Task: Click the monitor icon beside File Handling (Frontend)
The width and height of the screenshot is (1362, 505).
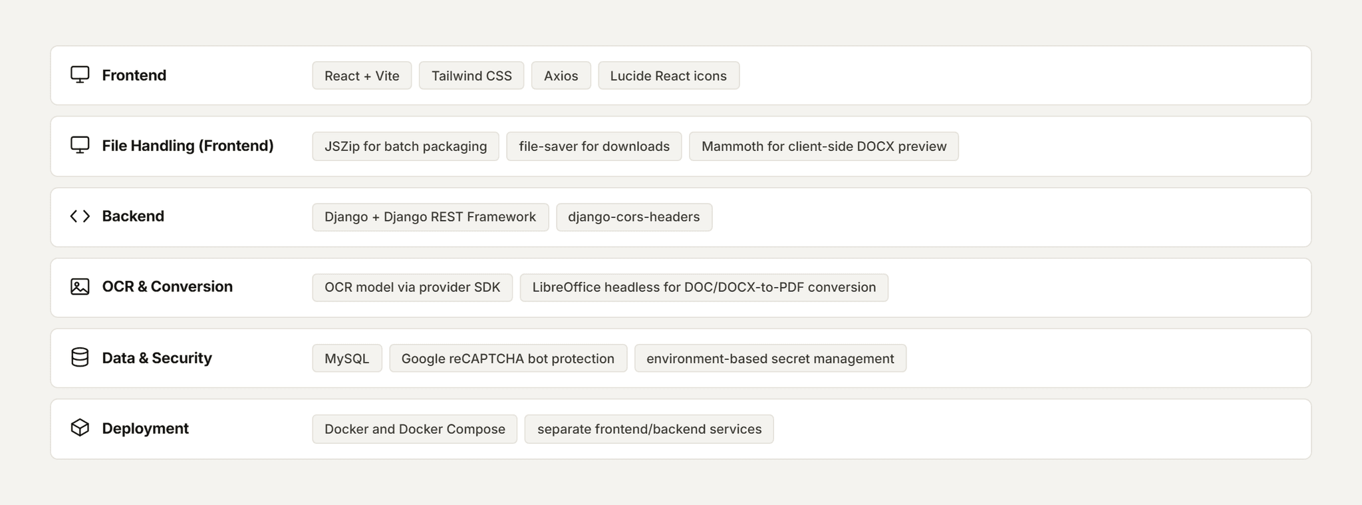Action: 80,145
